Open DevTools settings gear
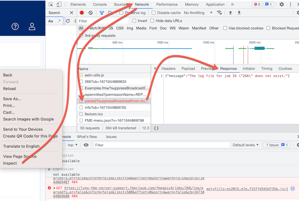This screenshot has height=201, width=299. click(x=282, y=4)
